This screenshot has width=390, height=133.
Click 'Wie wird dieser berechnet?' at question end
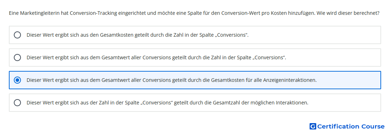[x=348, y=13]
